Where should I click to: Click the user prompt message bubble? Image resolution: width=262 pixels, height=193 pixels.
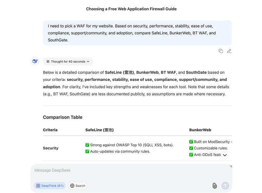[137, 33]
